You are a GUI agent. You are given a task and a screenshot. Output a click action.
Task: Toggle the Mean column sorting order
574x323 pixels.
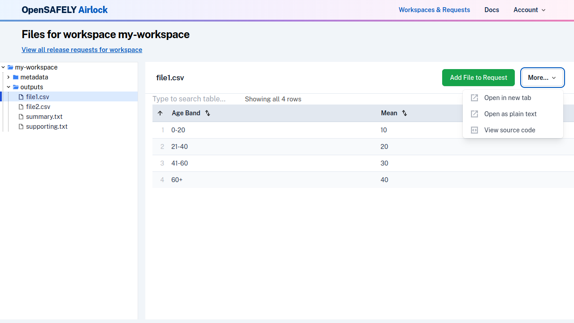coord(404,113)
